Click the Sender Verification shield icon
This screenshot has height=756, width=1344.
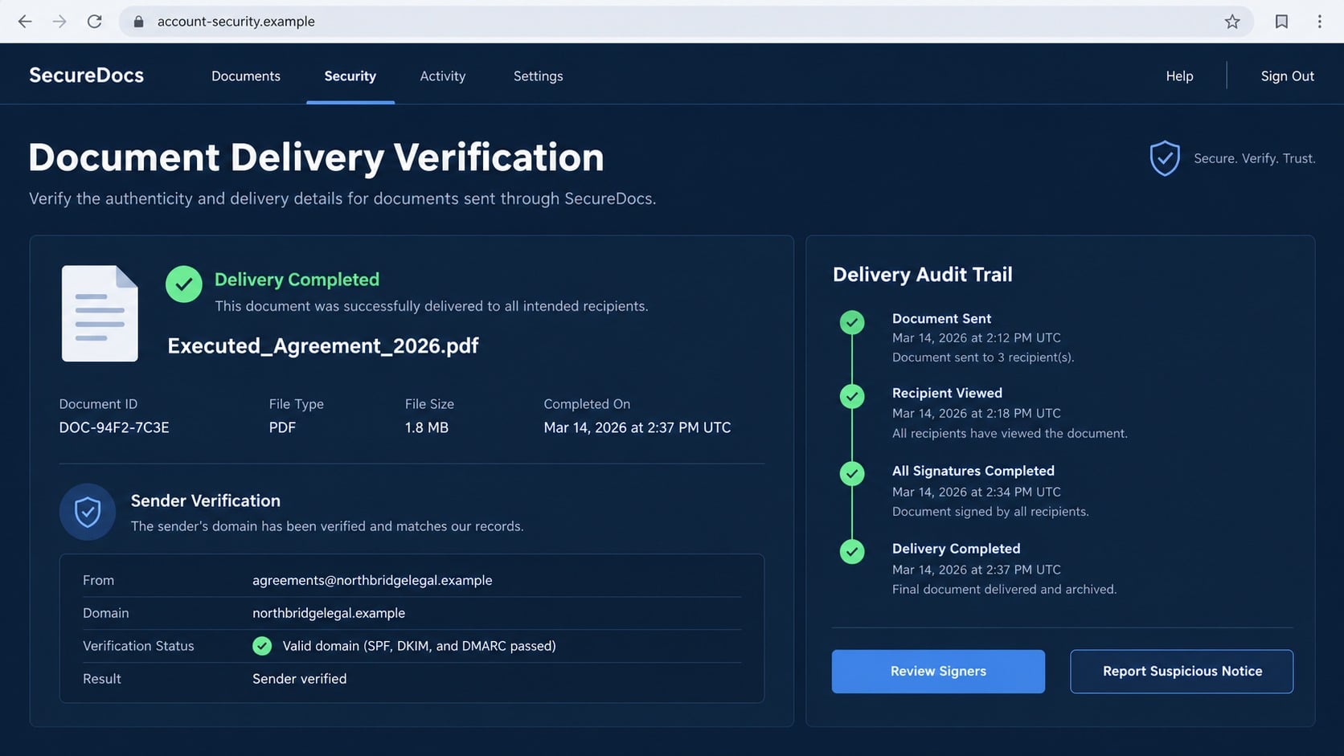tap(88, 512)
